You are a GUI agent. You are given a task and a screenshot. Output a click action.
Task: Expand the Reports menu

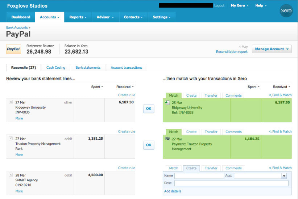click(x=78, y=17)
